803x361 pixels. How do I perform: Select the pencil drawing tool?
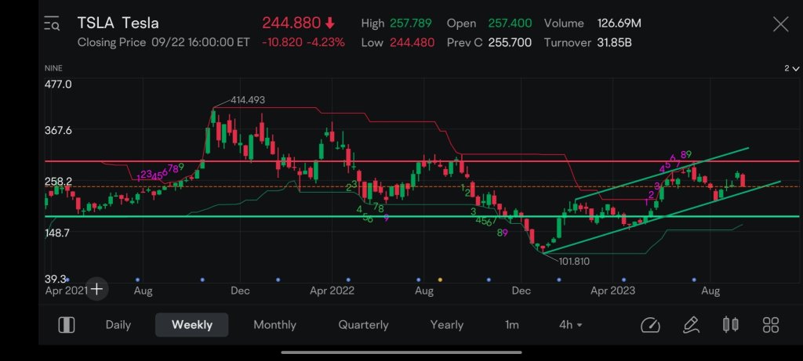691,325
